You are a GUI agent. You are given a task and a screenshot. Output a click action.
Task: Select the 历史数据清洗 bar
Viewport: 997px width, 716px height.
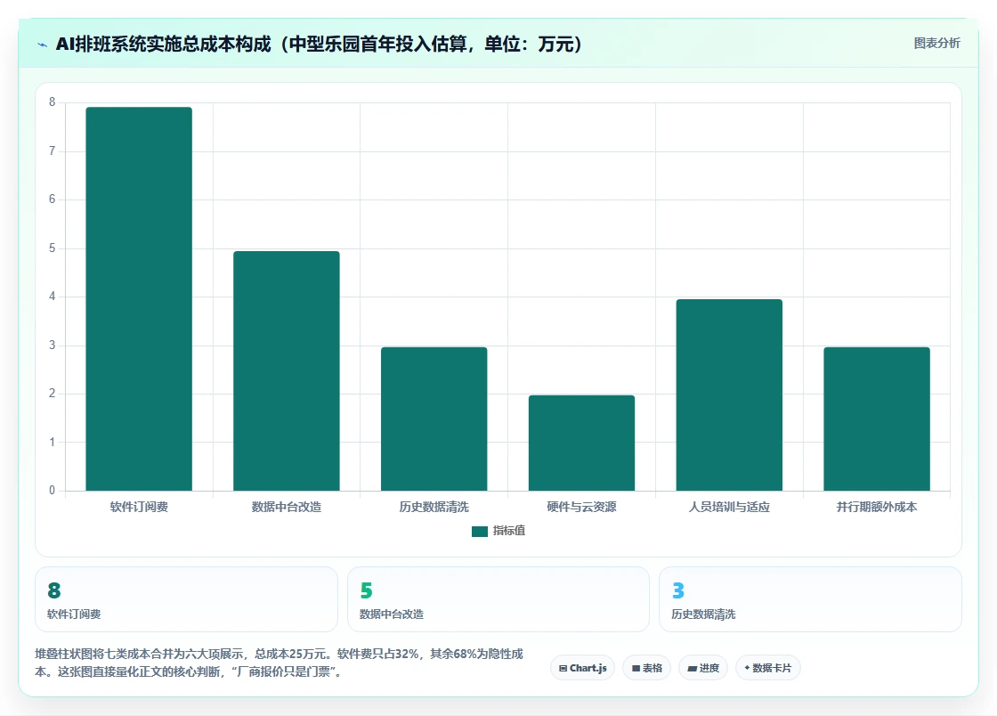(434, 419)
